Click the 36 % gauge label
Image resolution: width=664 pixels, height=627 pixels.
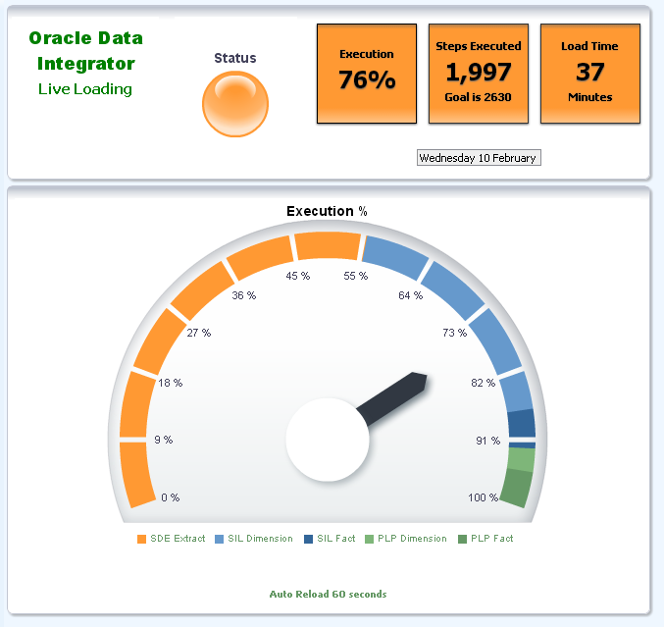[x=244, y=295]
